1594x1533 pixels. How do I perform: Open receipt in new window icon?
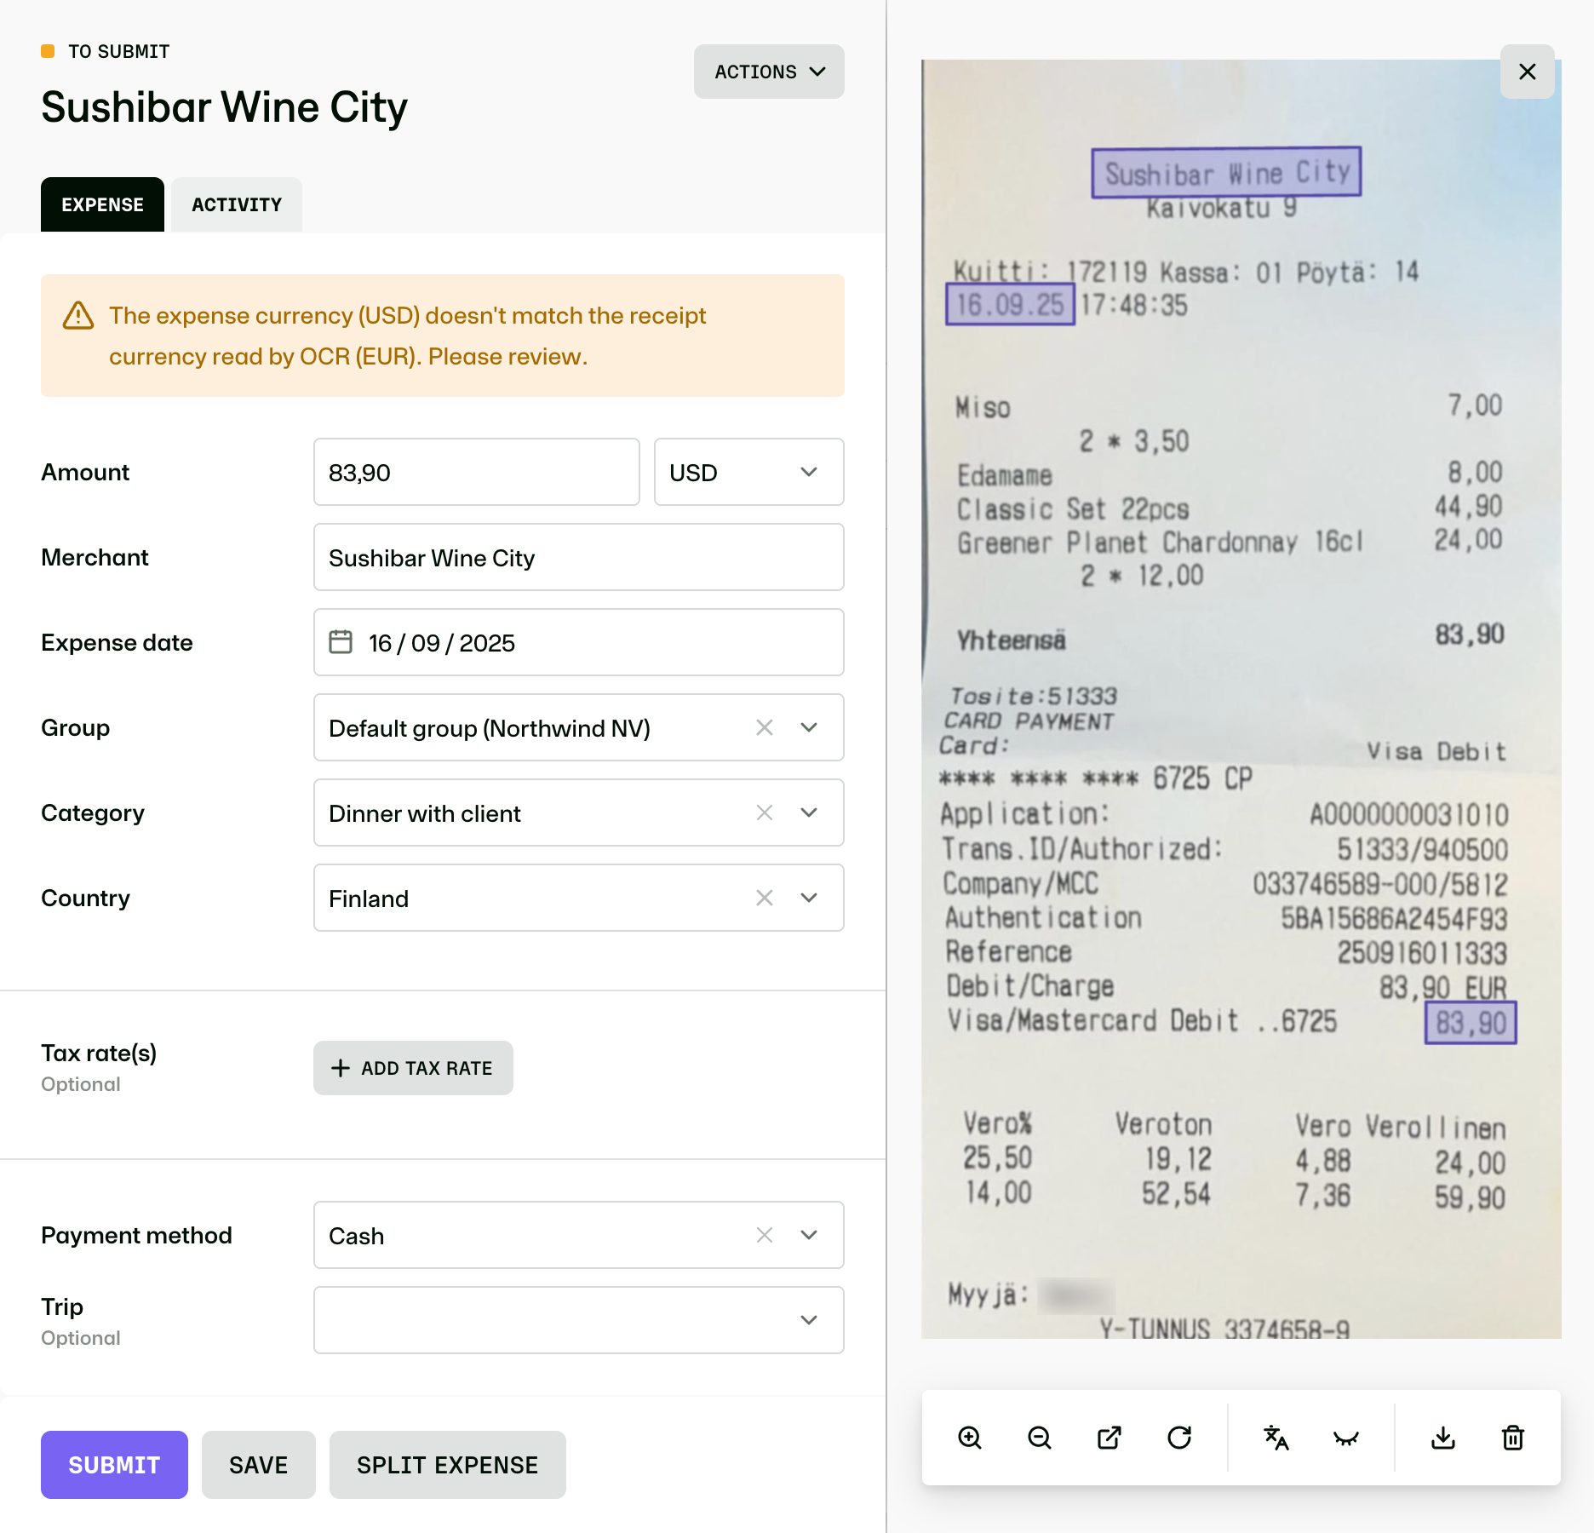(x=1109, y=1438)
